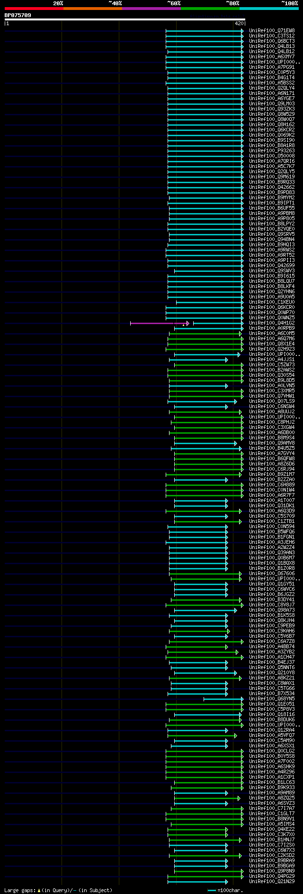The width and height of the screenshot is (303, 894).
Task: Click label UniRef100_B9K933
Action: pyautogui.click(x=272, y=788)
